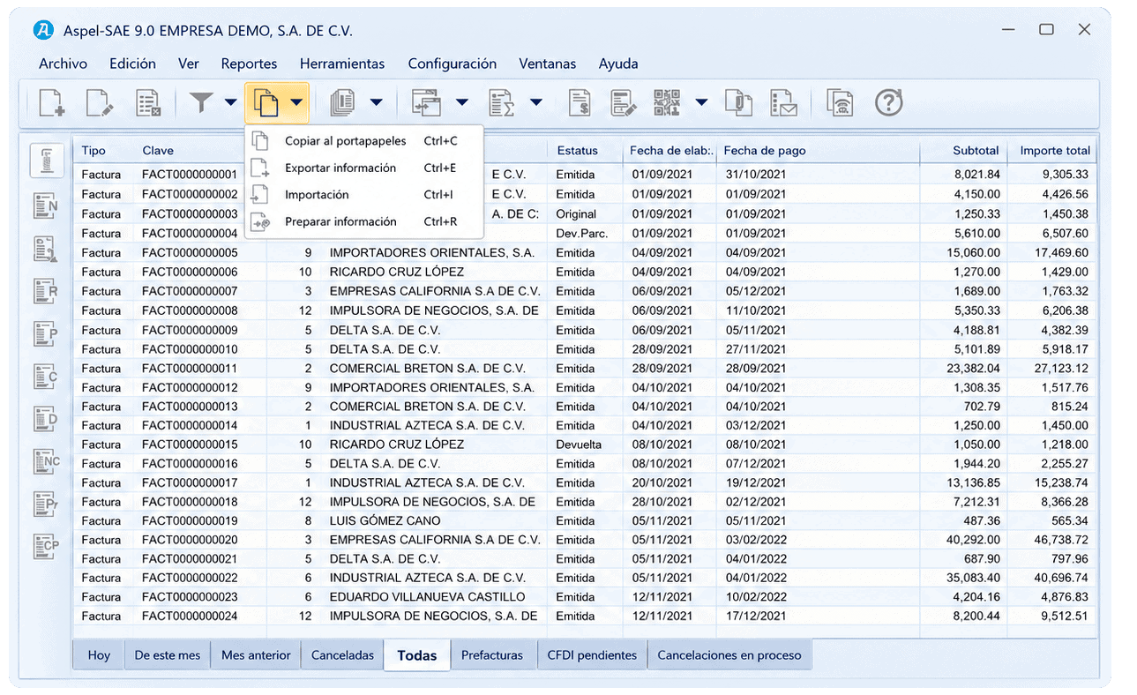Sort by the Fecha de pago column header

[765, 151]
